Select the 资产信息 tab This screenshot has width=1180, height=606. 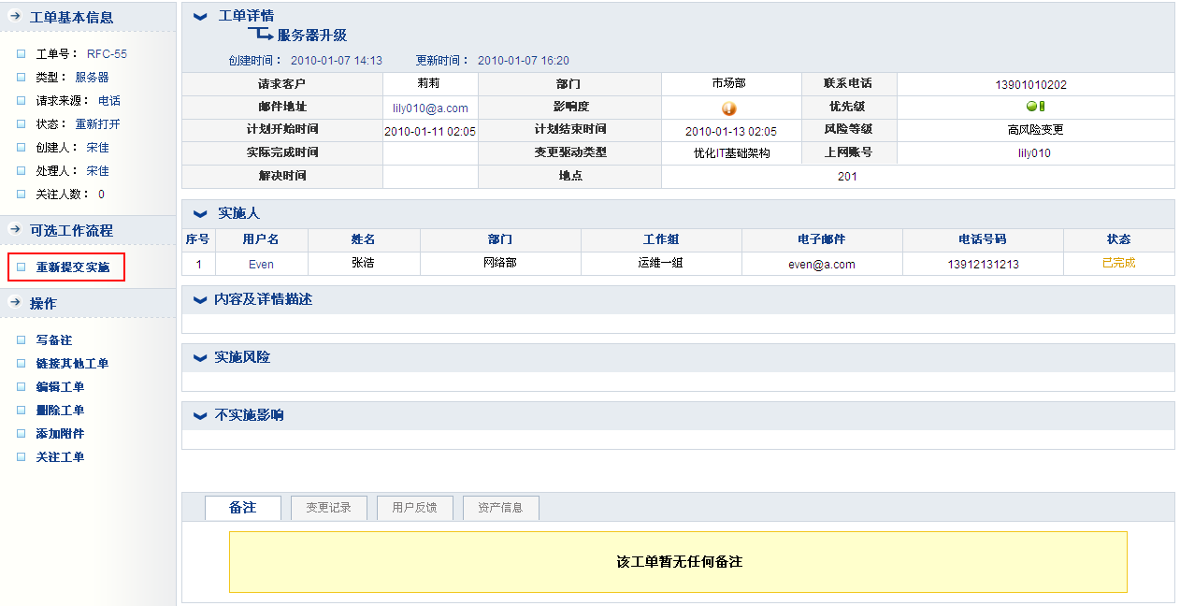500,508
